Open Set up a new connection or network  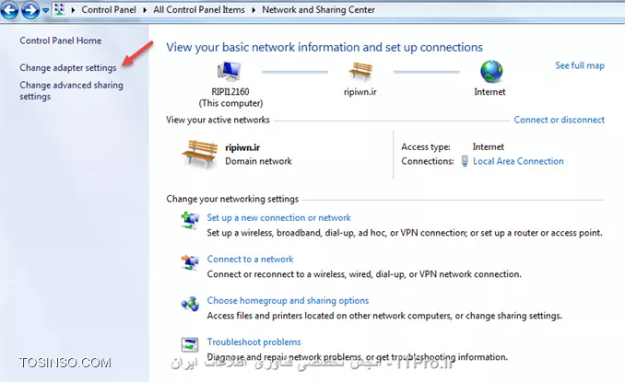[x=278, y=217]
